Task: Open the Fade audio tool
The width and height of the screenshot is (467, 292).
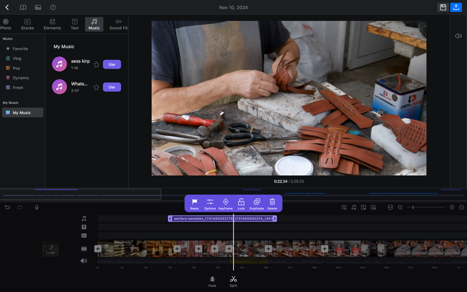Action: (212, 280)
